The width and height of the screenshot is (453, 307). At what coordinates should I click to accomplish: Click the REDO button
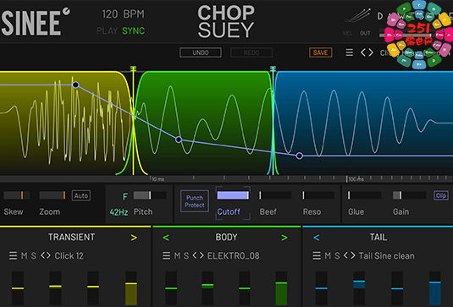[x=251, y=52]
